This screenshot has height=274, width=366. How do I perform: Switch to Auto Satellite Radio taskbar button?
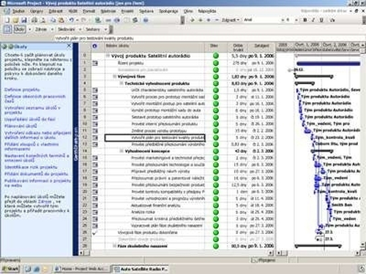[141, 269]
